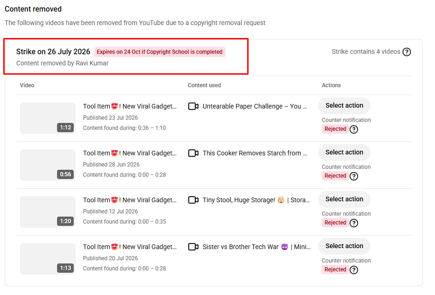
Task: Open Sister vs Brother Tech War link
Action: [256, 247]
